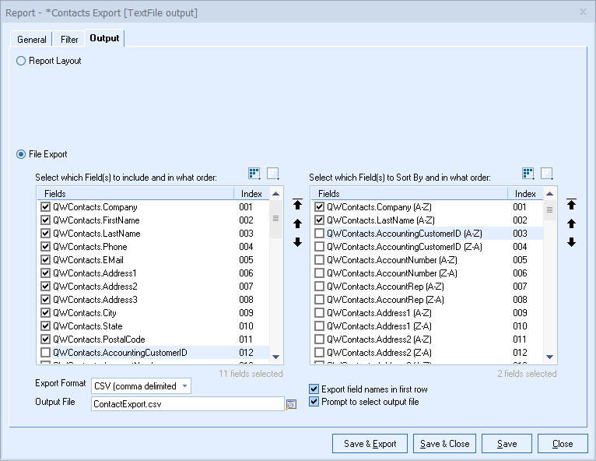Screen dimensions: 596x461
Task: Move sort field to top of list
Action: [571, 205]
